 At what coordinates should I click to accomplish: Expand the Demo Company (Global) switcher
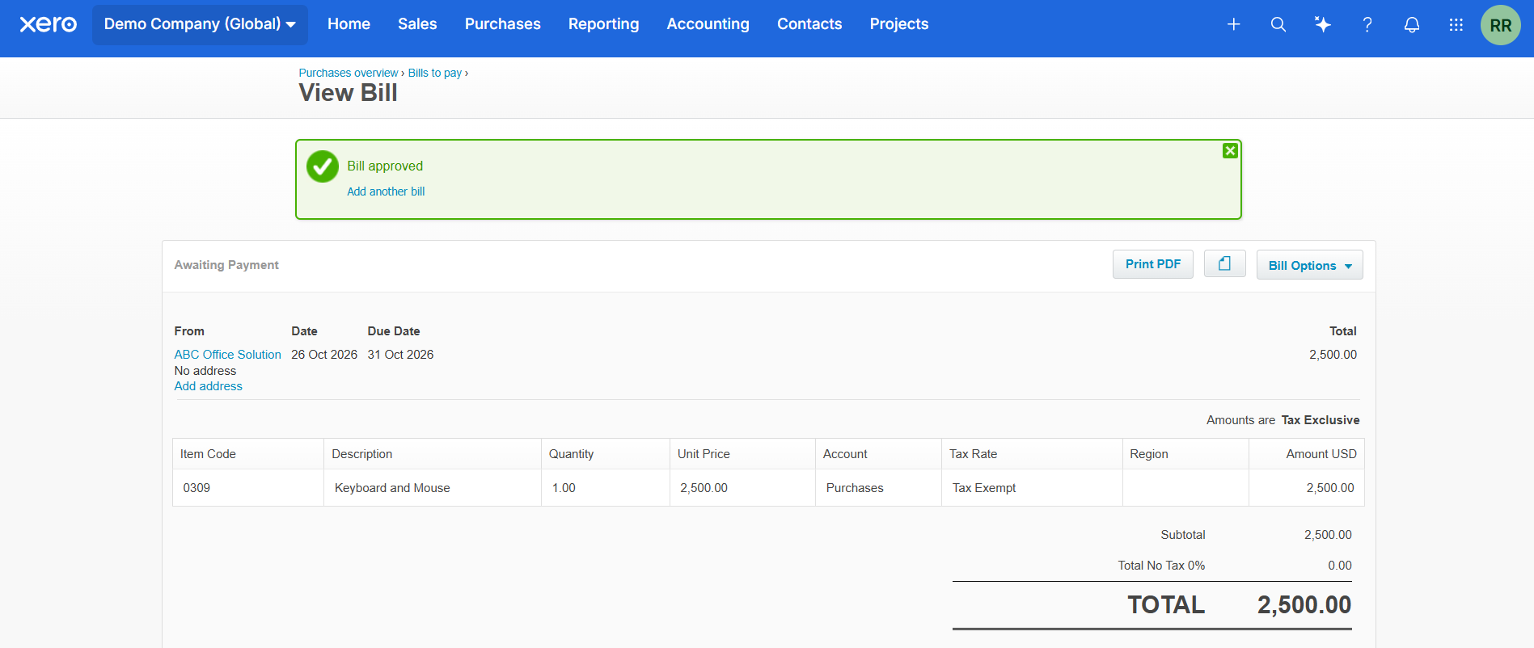tap(200, 24)
